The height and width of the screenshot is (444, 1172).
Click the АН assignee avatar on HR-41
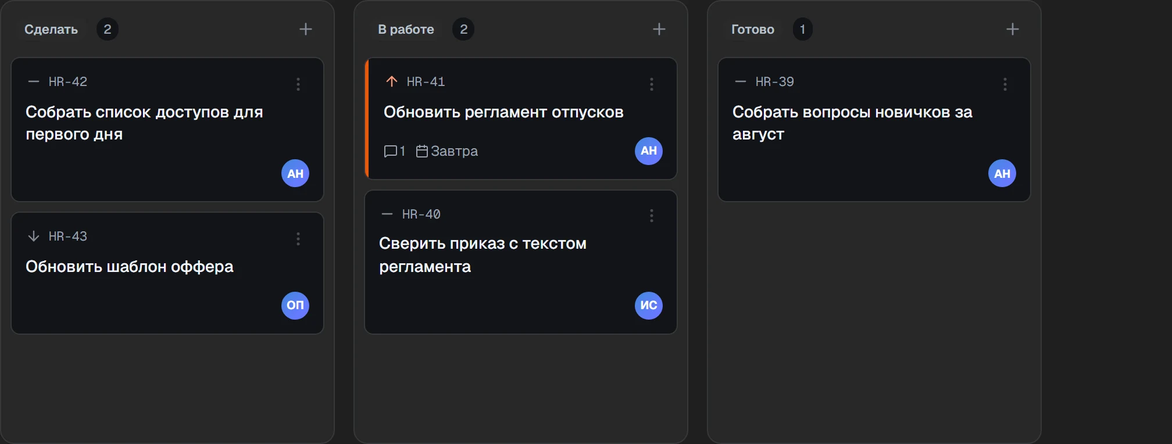pyautogui.click(x=649, y=151)
